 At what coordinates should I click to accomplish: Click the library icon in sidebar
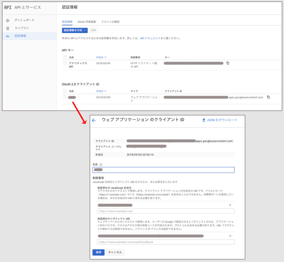click(8, 28)
